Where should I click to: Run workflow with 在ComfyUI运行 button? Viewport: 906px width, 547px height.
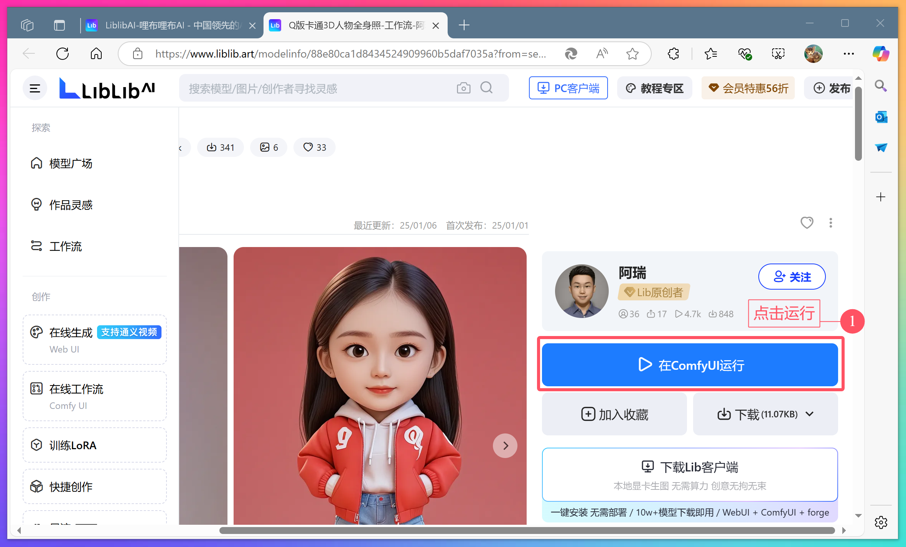pyautogui.click(x=690, y=365)
